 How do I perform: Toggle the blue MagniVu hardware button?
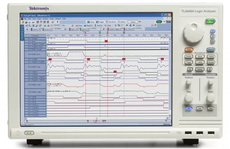click(211, 50)
